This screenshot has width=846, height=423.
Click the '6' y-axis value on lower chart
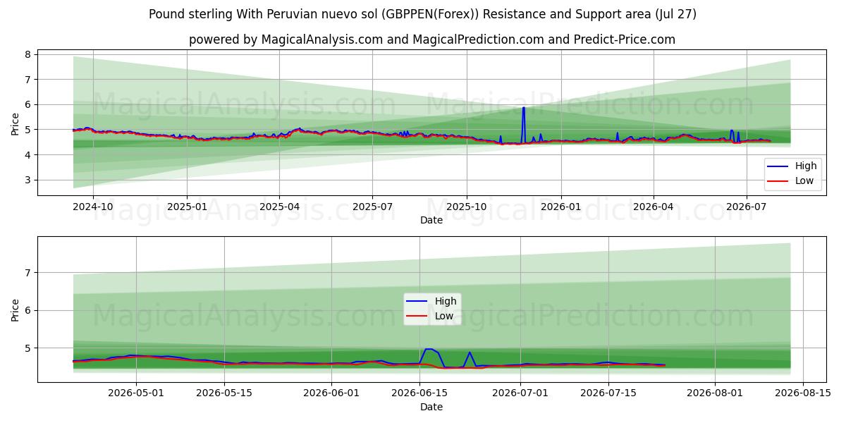(27, 310)
